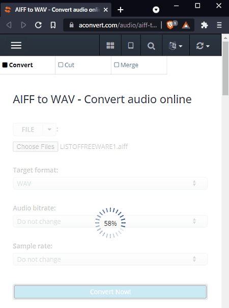Screen dimensions: 229x308
Task: Click the address bar lock icon
Action: pyautogui.click(x=72, y=25)
